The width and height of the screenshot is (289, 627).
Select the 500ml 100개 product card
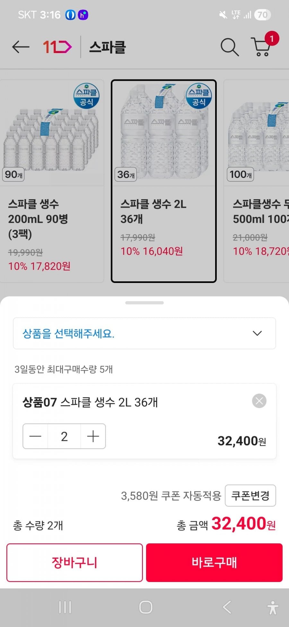click(257, 181)
